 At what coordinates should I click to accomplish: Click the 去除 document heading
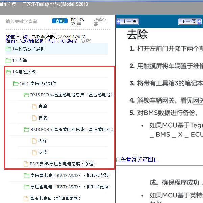tap(137, 35)
